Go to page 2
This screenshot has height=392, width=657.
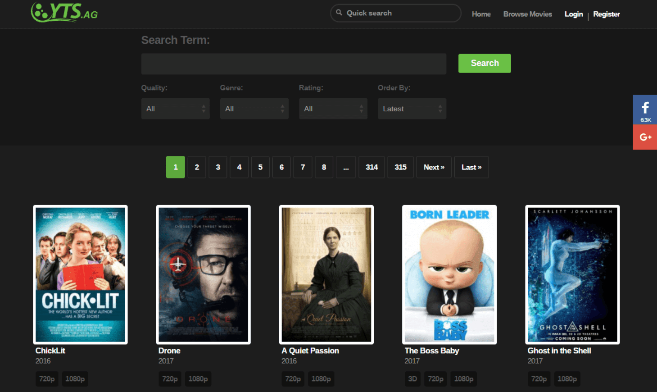[x=197, y=167]
